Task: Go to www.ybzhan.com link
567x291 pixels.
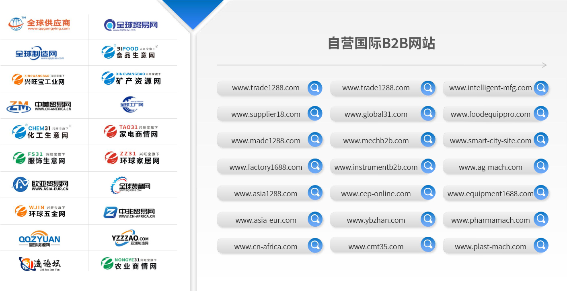Action: click(x=376, y=220)
